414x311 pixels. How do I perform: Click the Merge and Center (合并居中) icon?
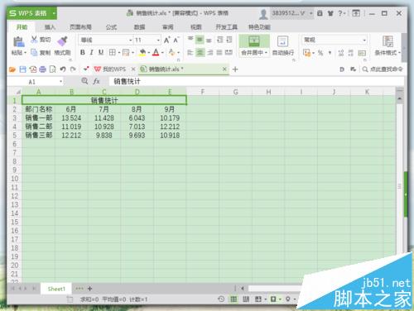point(254,41)
